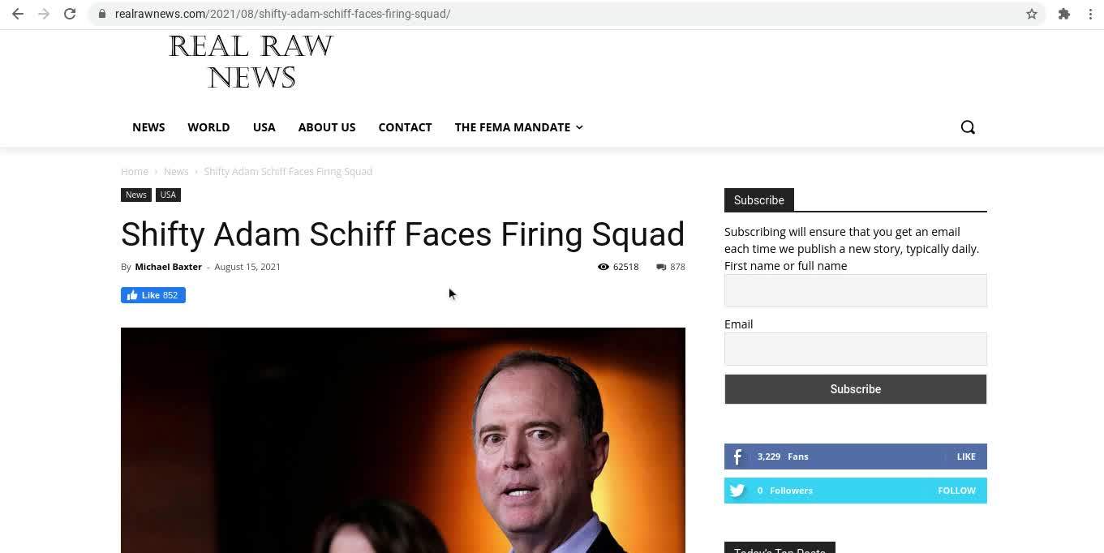Go to the About Us page
Image resolution: width=1104 pixels, height=553 pixels.
327,127
